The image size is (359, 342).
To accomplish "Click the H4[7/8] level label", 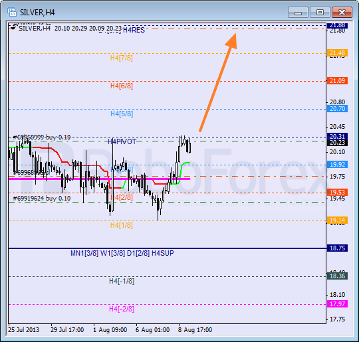I will (122, 58).
